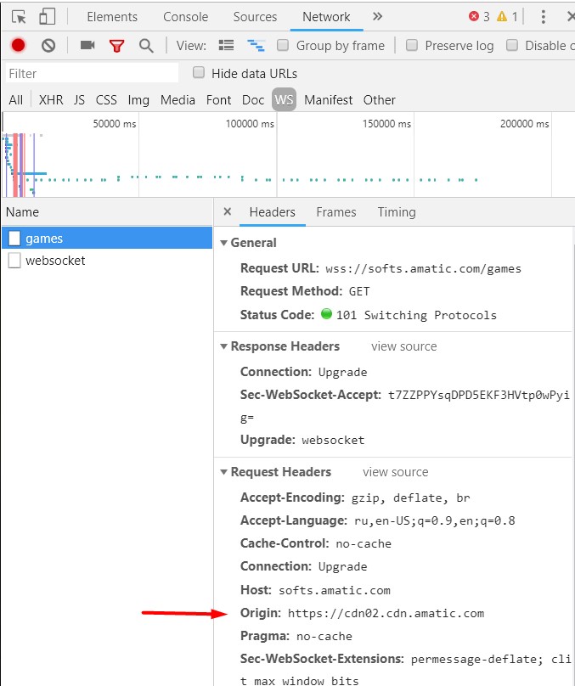The width and height of the screenshot is (575, 686).
Task: Open the Console panel tab
Action: 185,17
